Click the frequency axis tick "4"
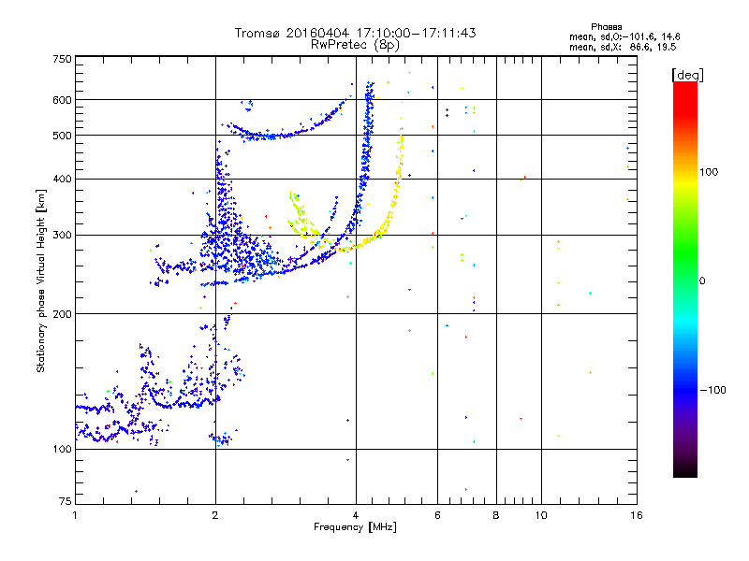 pos(356,515)
